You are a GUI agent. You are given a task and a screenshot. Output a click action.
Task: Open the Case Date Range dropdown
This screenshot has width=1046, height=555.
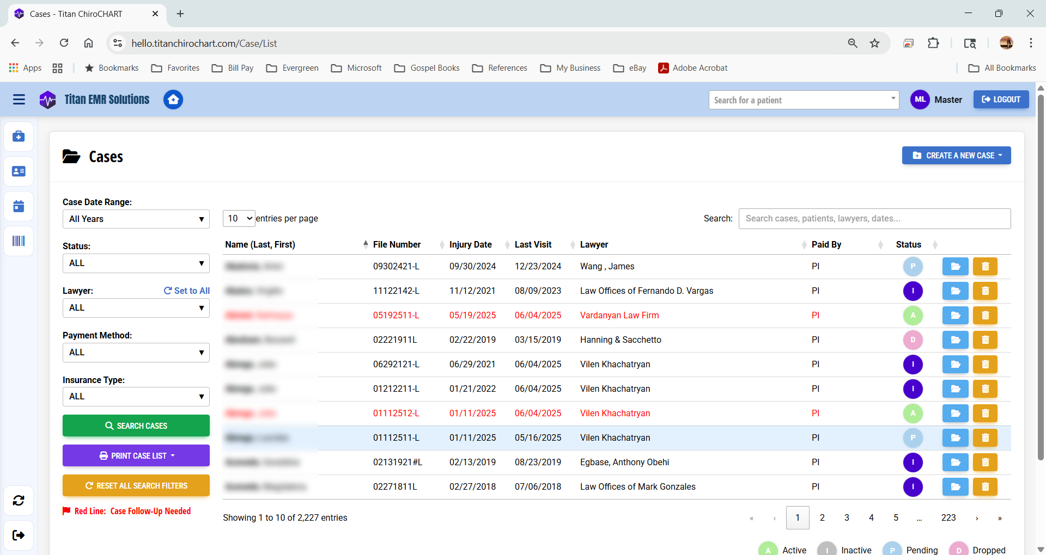(x=136, y=219)
